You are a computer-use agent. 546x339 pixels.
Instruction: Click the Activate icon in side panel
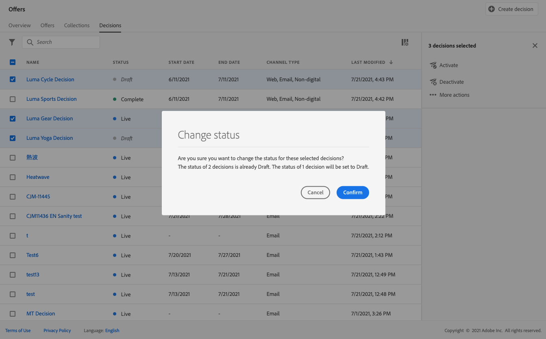(433, 65)
